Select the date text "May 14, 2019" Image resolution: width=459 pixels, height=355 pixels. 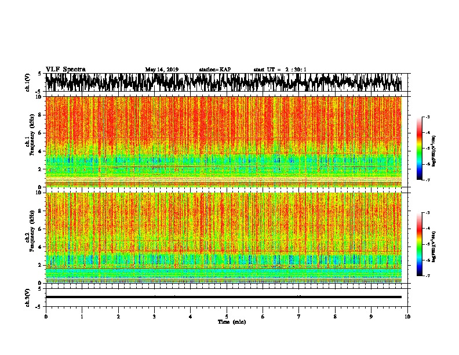162,70
